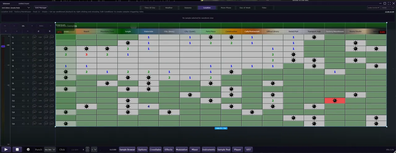Click the Stop button in transport

[x=17, y=149]
